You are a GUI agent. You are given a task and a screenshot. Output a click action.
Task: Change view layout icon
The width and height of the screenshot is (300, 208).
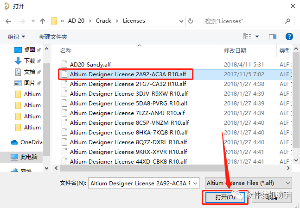point(247,36)
